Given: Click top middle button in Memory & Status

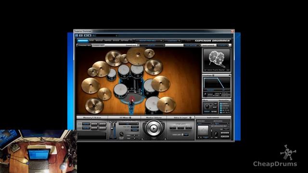Looking at the screenshot, I should click(x=94, y=124).
